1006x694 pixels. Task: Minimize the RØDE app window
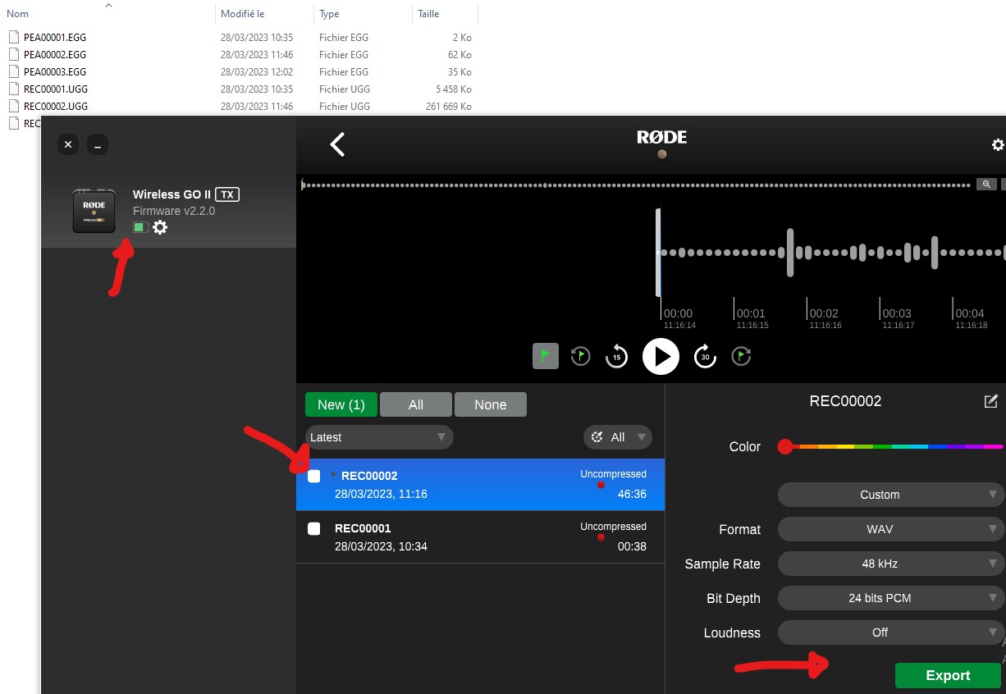98,144
